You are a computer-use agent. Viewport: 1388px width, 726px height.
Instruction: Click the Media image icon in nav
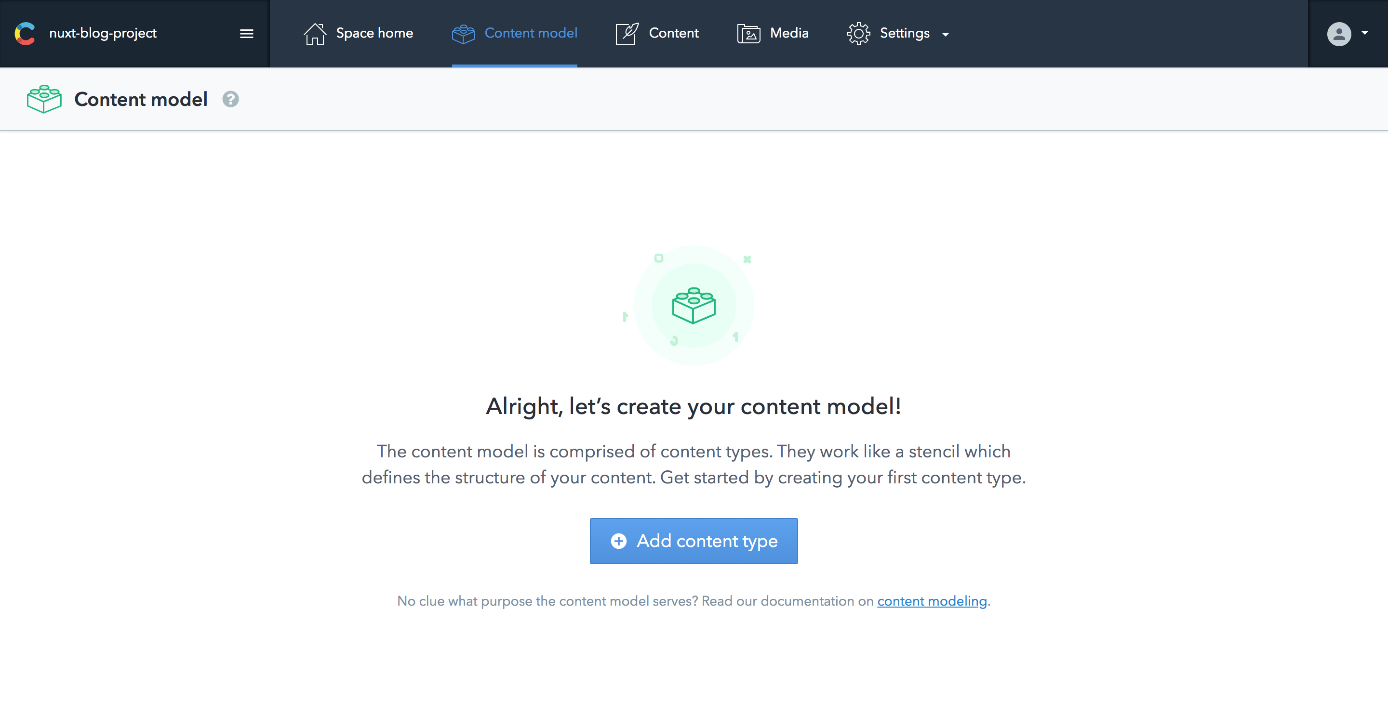click(747, 33)
